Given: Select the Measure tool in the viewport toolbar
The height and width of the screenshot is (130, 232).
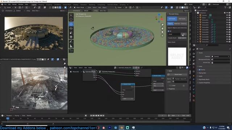Looking at the screenshot, I should tap(71, 46).
